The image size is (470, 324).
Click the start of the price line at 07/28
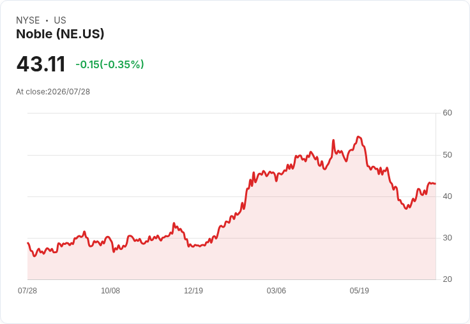(x=28, y=243)
